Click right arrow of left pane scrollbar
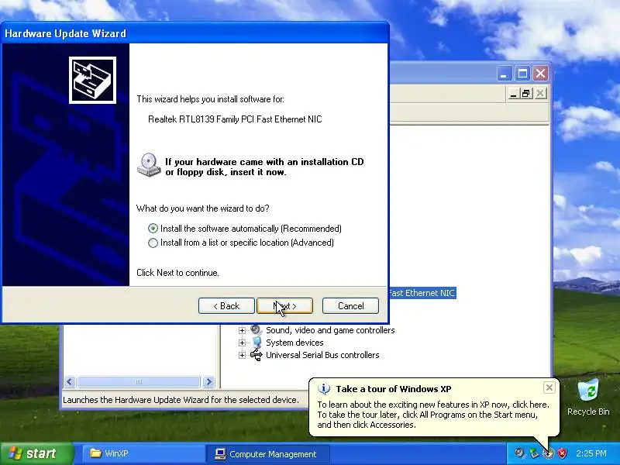This screenshot has width=620, height=465. 208,381
